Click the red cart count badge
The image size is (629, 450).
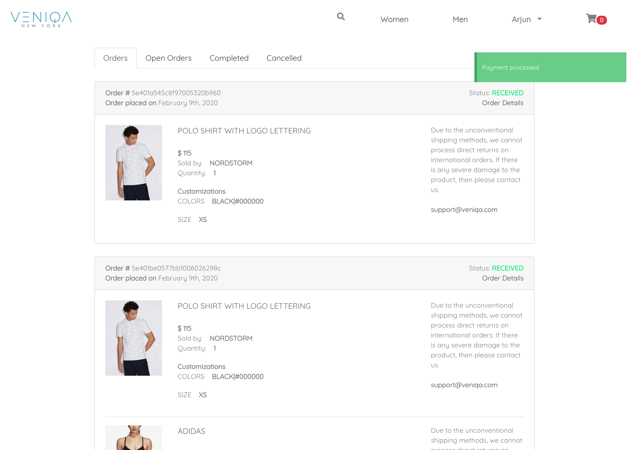tap(601, 20)
